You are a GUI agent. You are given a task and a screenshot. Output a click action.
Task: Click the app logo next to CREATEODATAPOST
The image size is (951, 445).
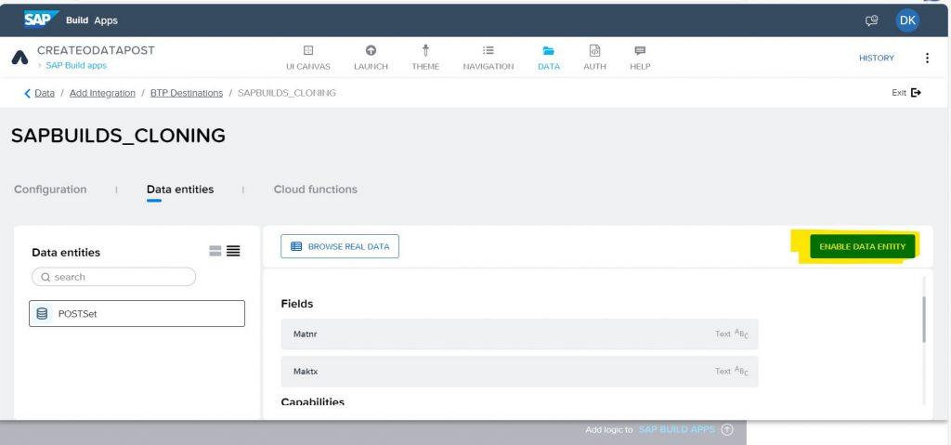click(x=20, y=59)
